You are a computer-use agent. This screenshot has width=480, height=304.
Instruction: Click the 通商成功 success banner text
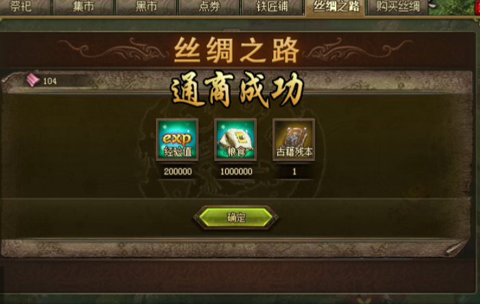[x=237, y=90]
